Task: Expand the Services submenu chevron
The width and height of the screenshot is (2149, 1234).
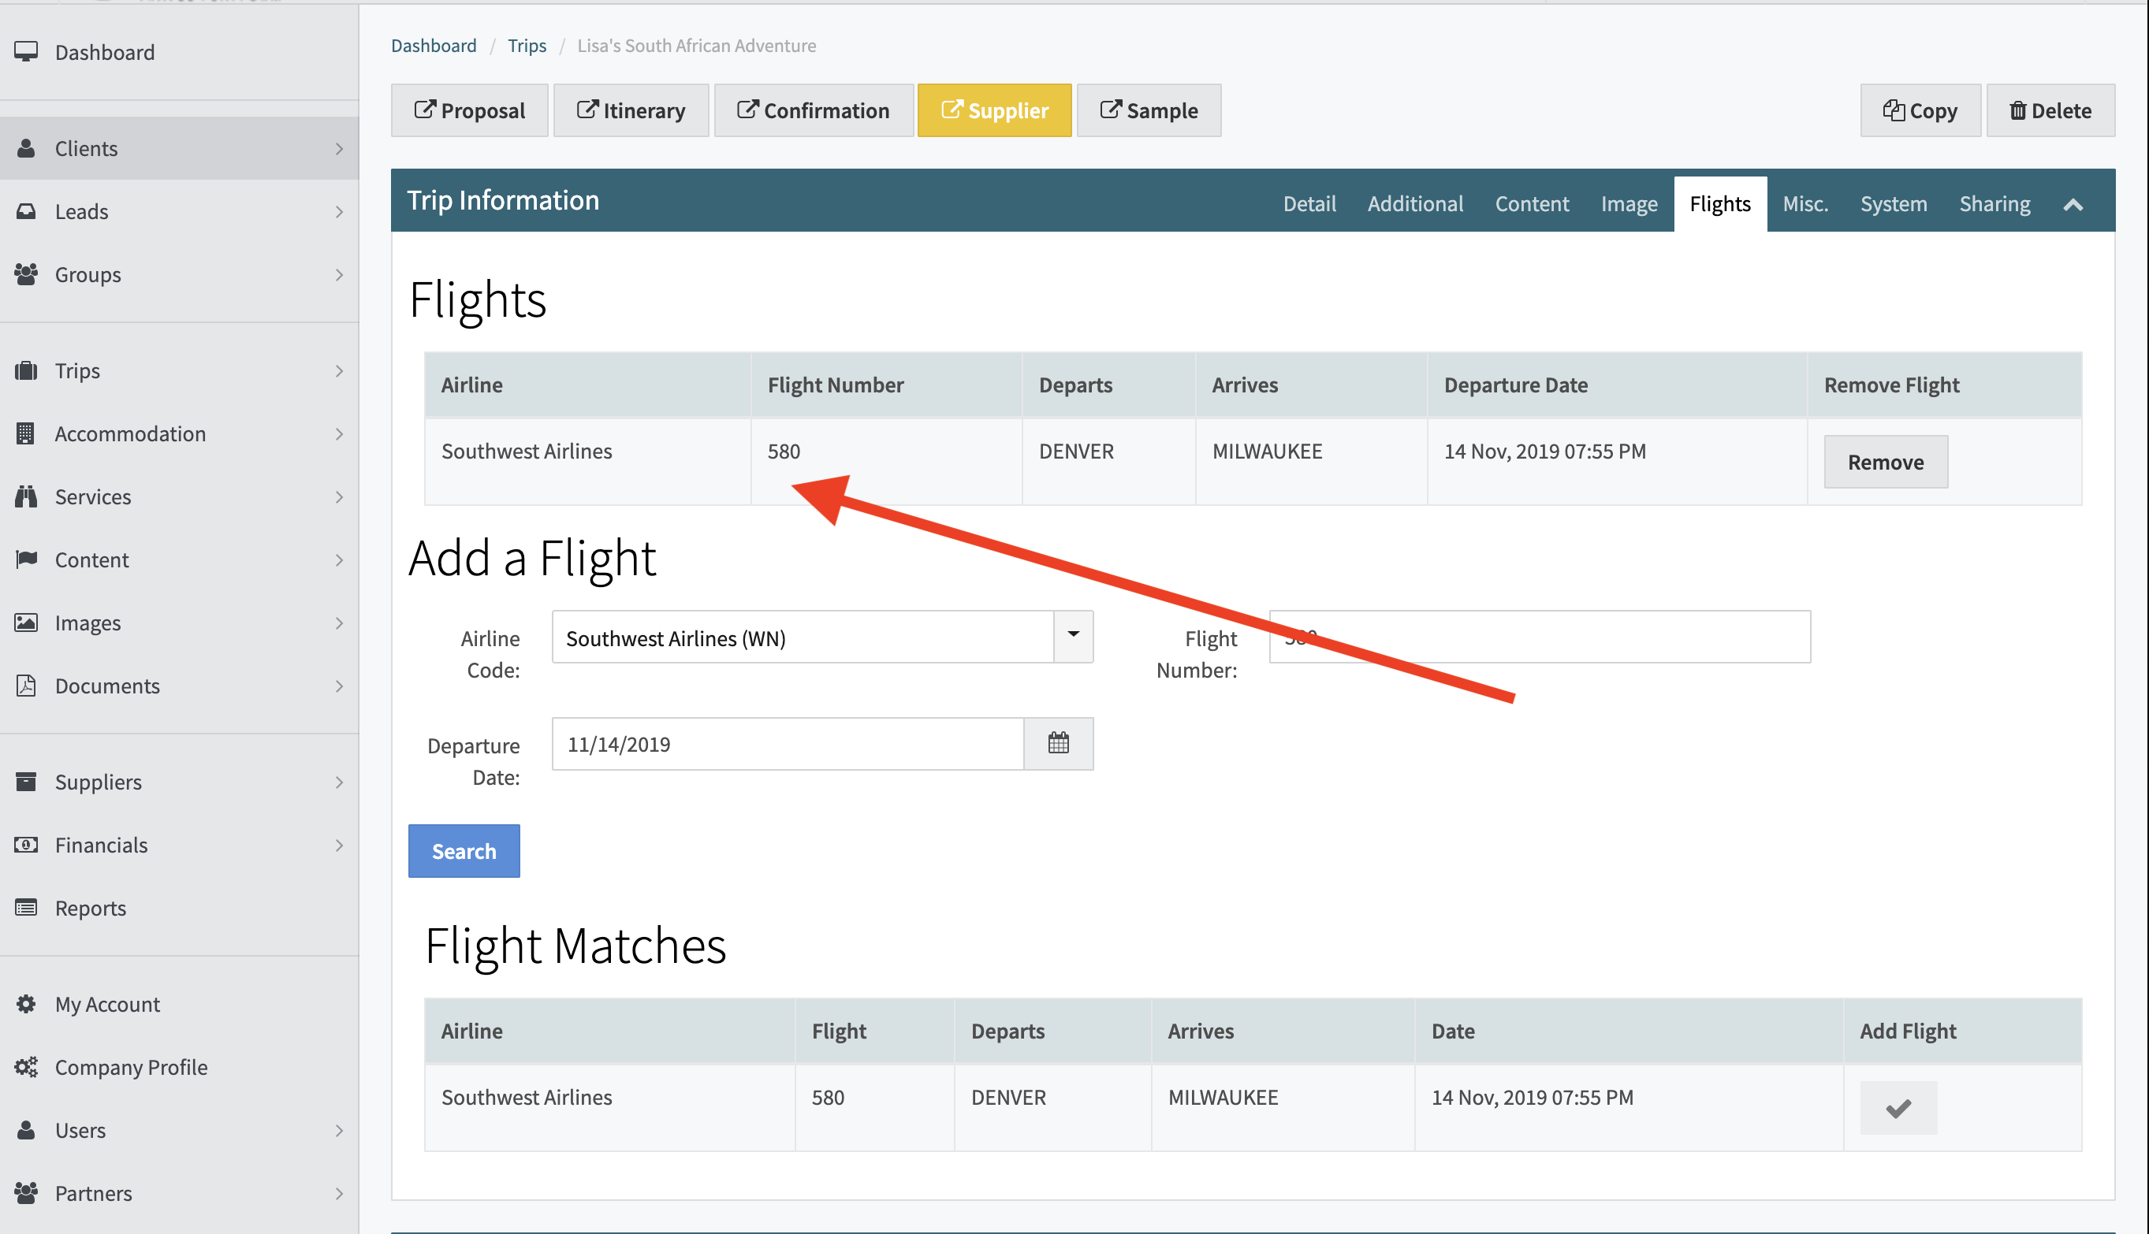Action: 339,497
